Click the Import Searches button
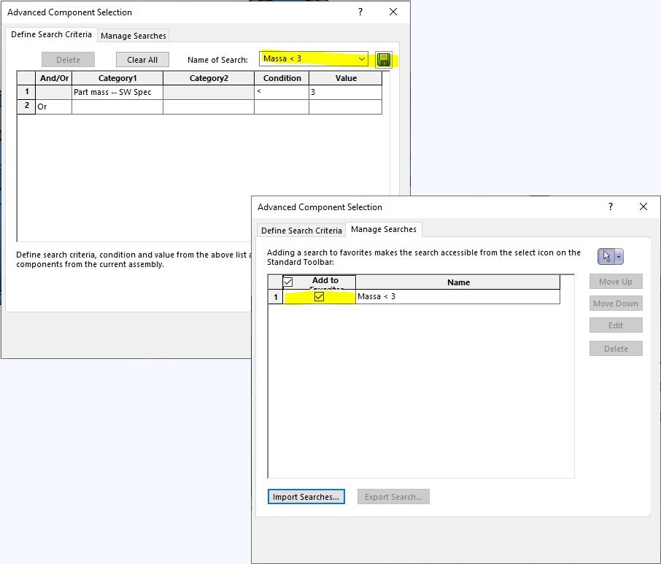Image resolution: width=661 pixels, height=564 pixels. pyautogui.click(x=306, y=497)
